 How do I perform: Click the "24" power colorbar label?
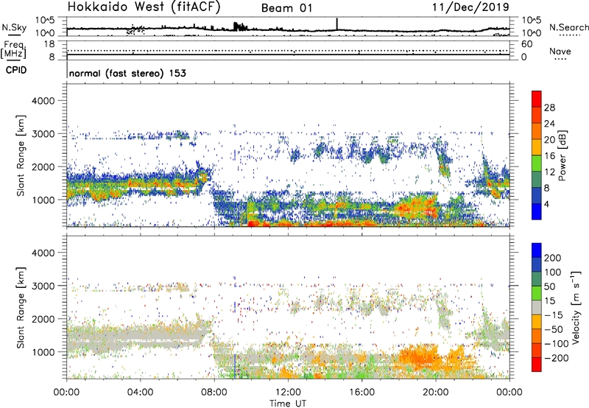549,124
